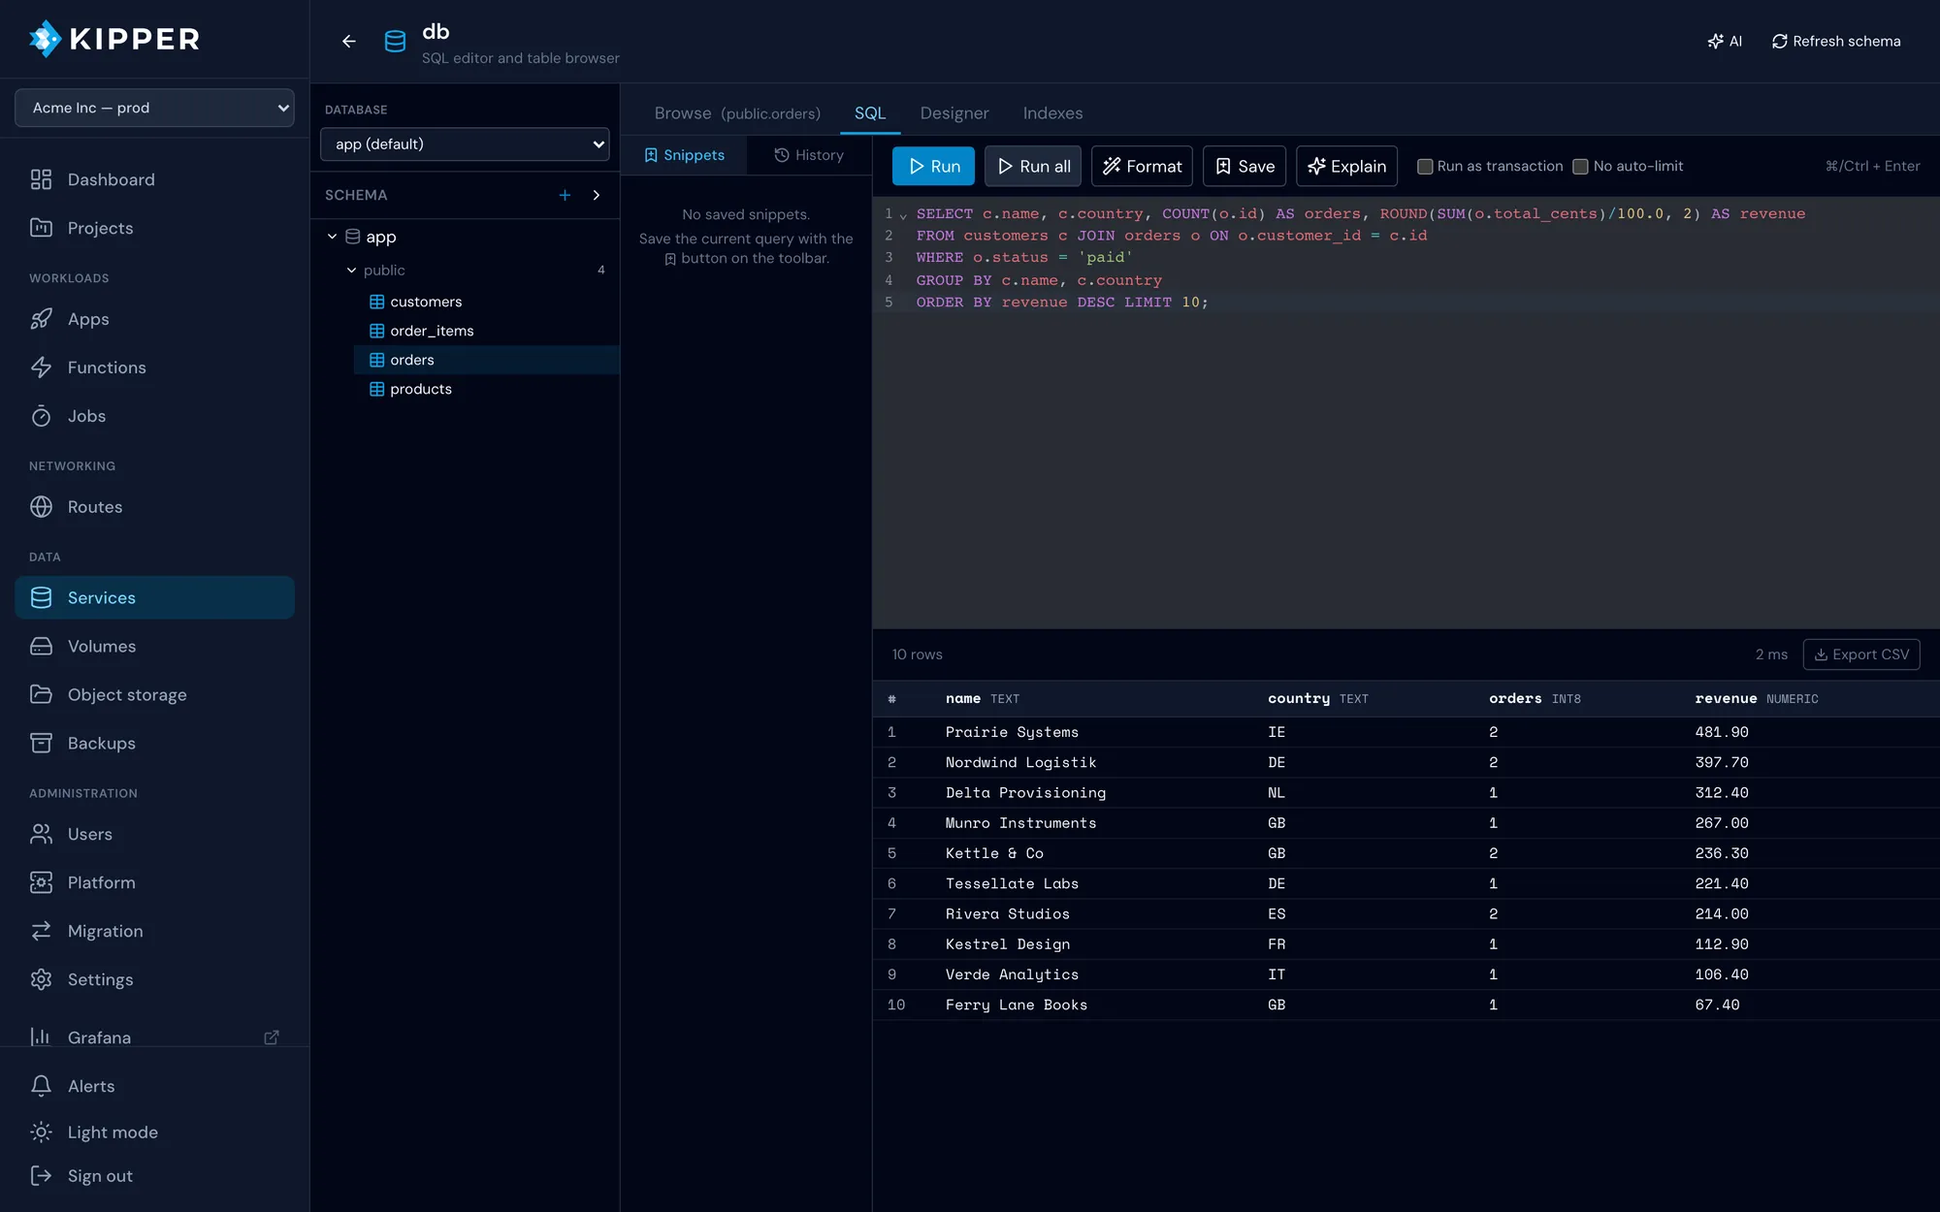1940x1212 pixels.
Task: Open Users administration item
Action: pyautogui.click(x=154, y=835)
